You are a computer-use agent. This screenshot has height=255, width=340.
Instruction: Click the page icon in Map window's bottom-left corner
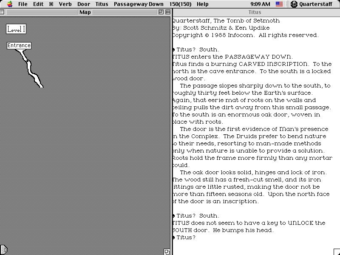pyautogui.click(x=4, y=250)
